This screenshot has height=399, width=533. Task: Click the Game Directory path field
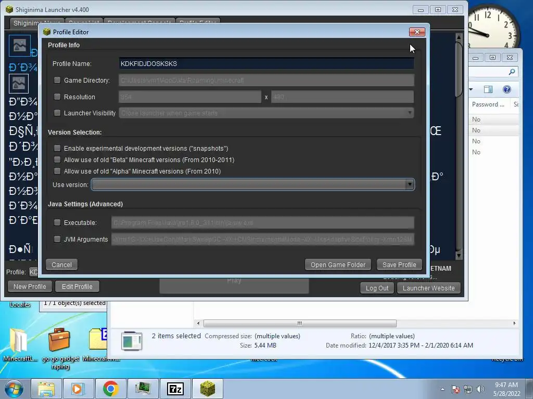coord(266,80)
